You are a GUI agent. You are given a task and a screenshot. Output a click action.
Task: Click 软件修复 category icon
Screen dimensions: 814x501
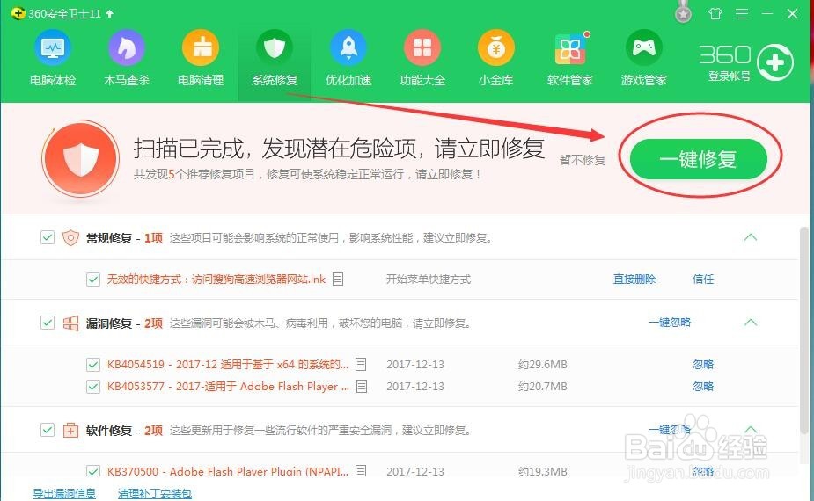tap(70, 430)
